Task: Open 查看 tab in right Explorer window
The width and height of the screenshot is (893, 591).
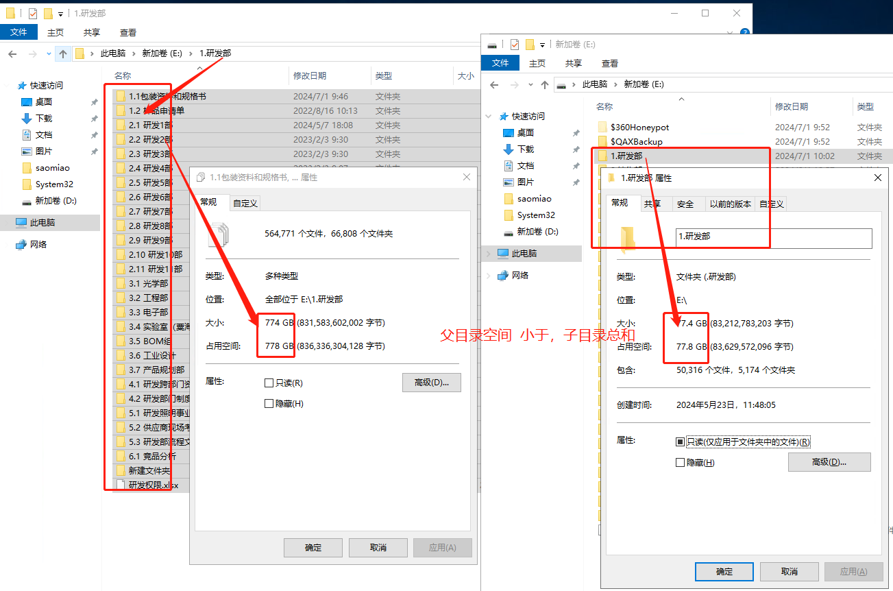Action: pos(610,63)
